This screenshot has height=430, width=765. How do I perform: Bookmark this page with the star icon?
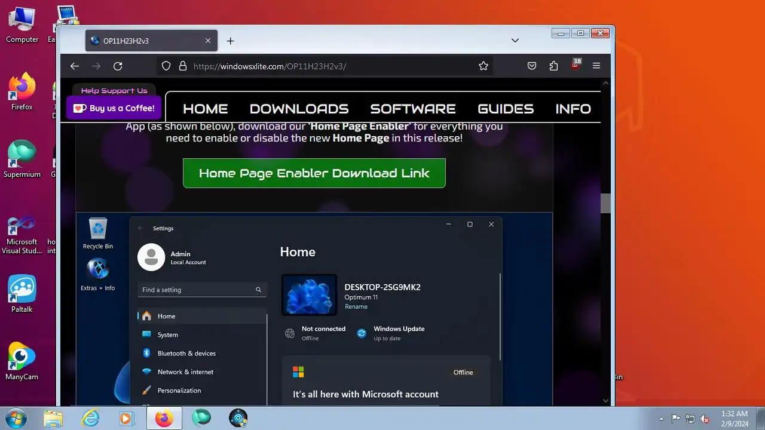click(484, 66)
